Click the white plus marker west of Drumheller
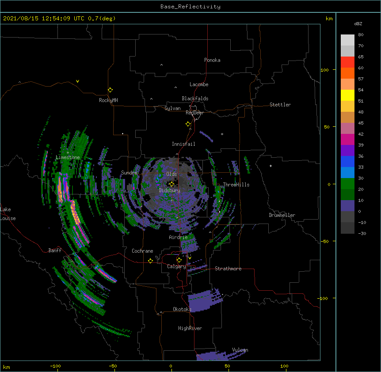The image size is (381, 372). point(271,166)
